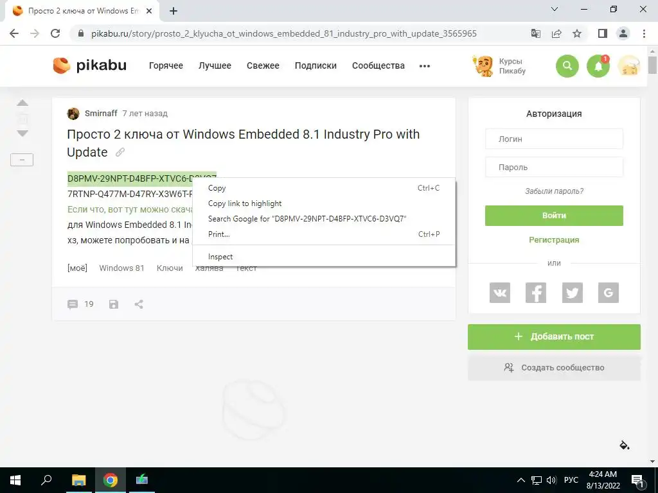Choose Copy in context menu
The image size is (658, 493).
(324, 188)
